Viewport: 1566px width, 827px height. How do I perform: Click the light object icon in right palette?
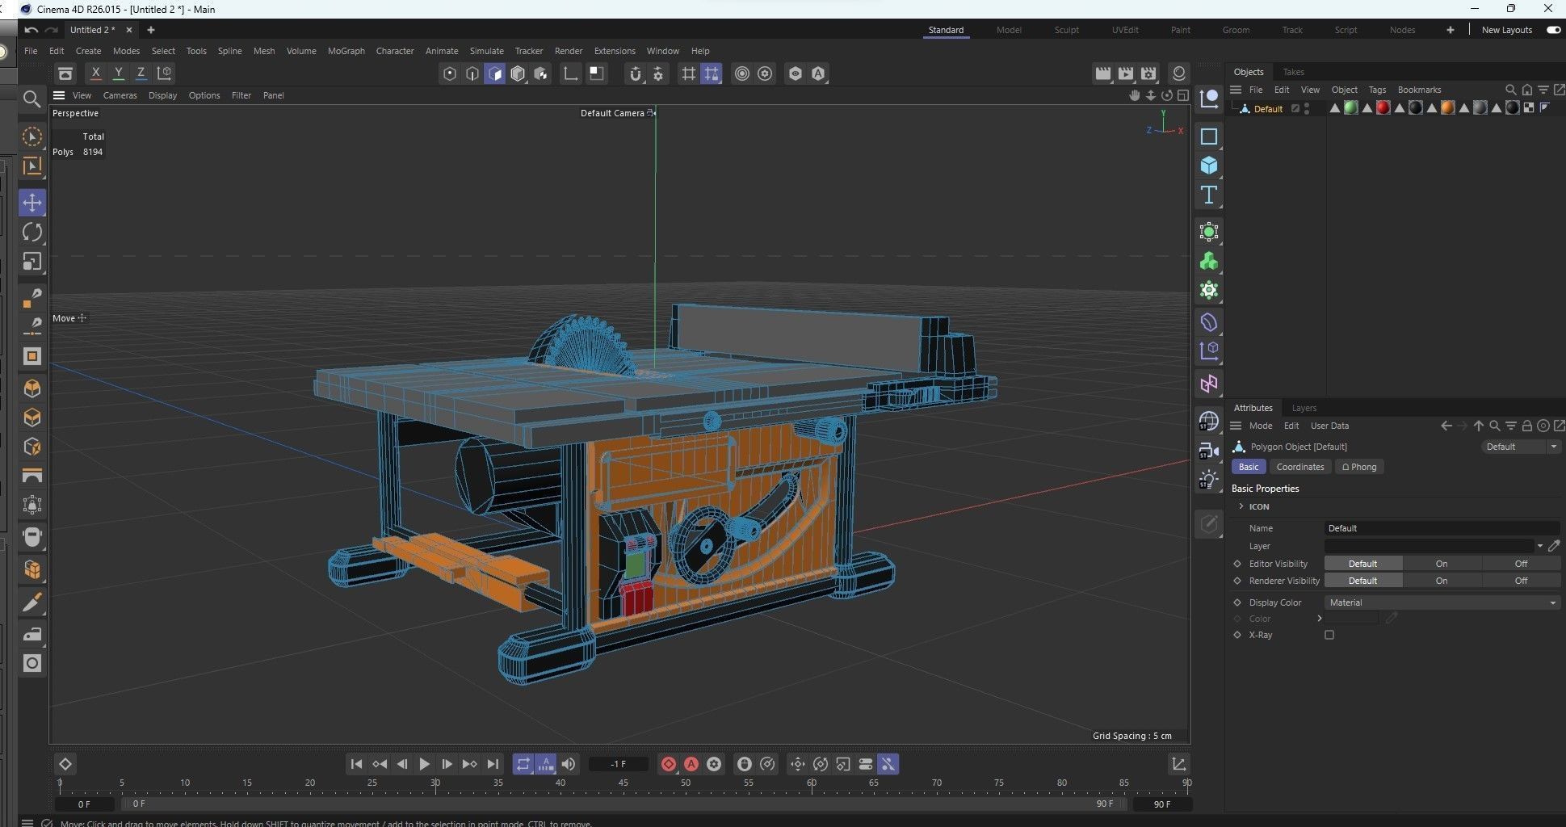[1209, 480]
